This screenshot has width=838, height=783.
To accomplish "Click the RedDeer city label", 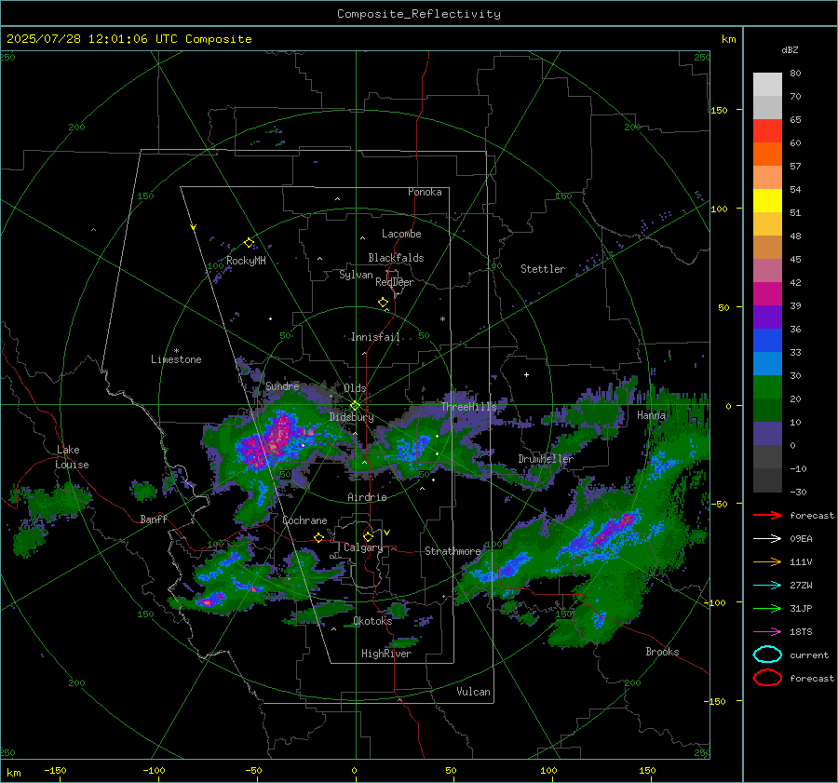I will tap(395, 282).
